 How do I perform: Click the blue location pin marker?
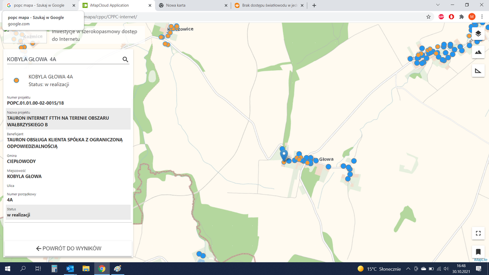[x=284, y=155]
